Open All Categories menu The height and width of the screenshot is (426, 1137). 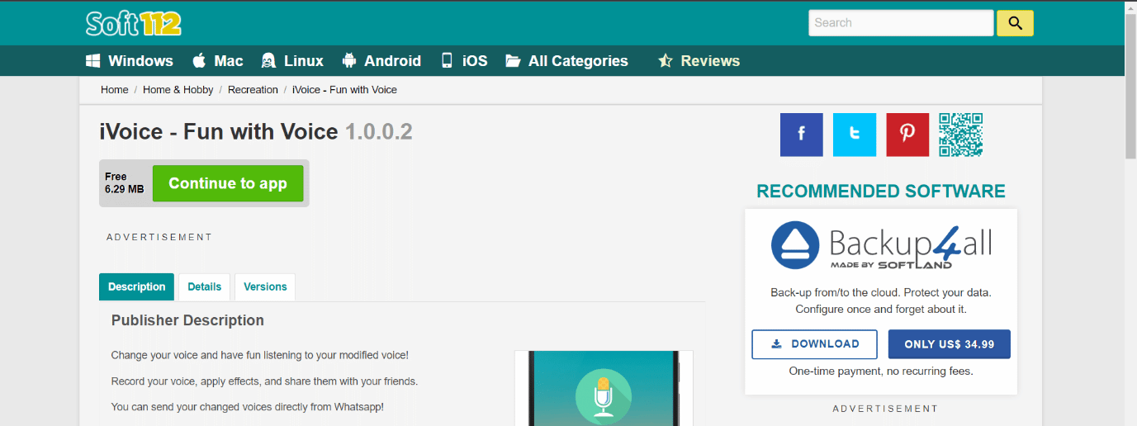tap(566, 61)
